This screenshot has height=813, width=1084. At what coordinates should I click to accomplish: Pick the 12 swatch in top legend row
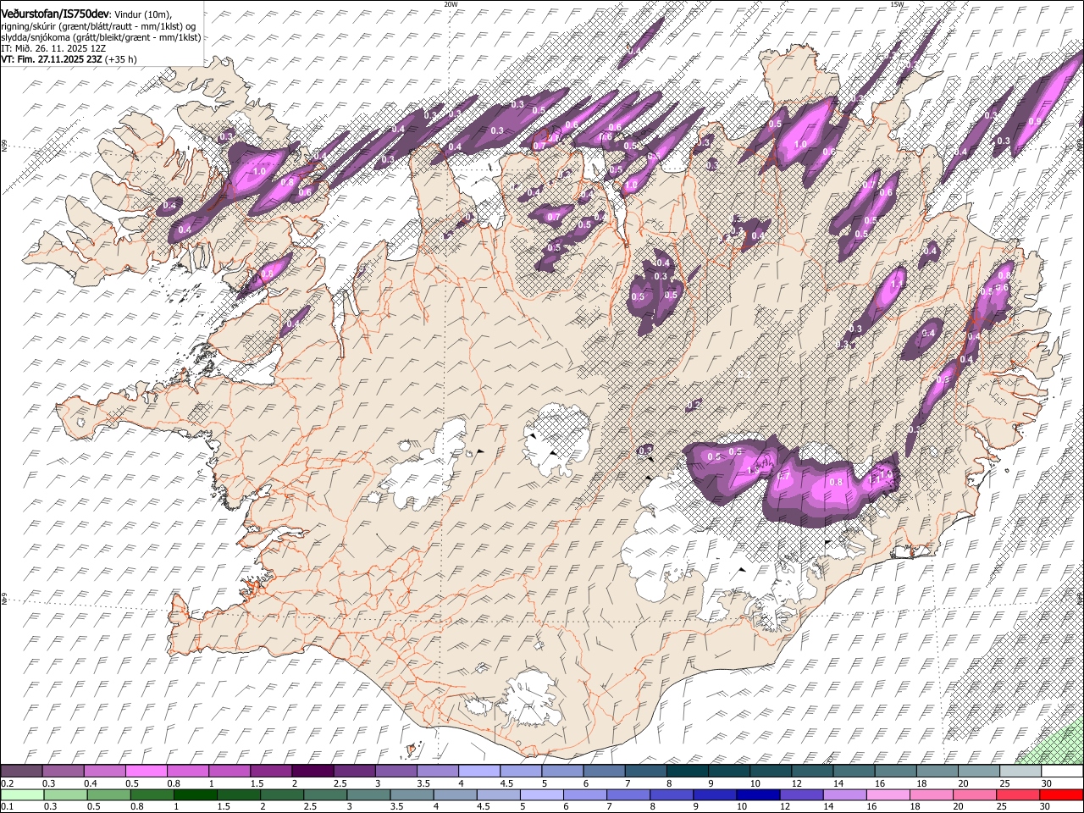pyautogui.click(x=811, y=772)
